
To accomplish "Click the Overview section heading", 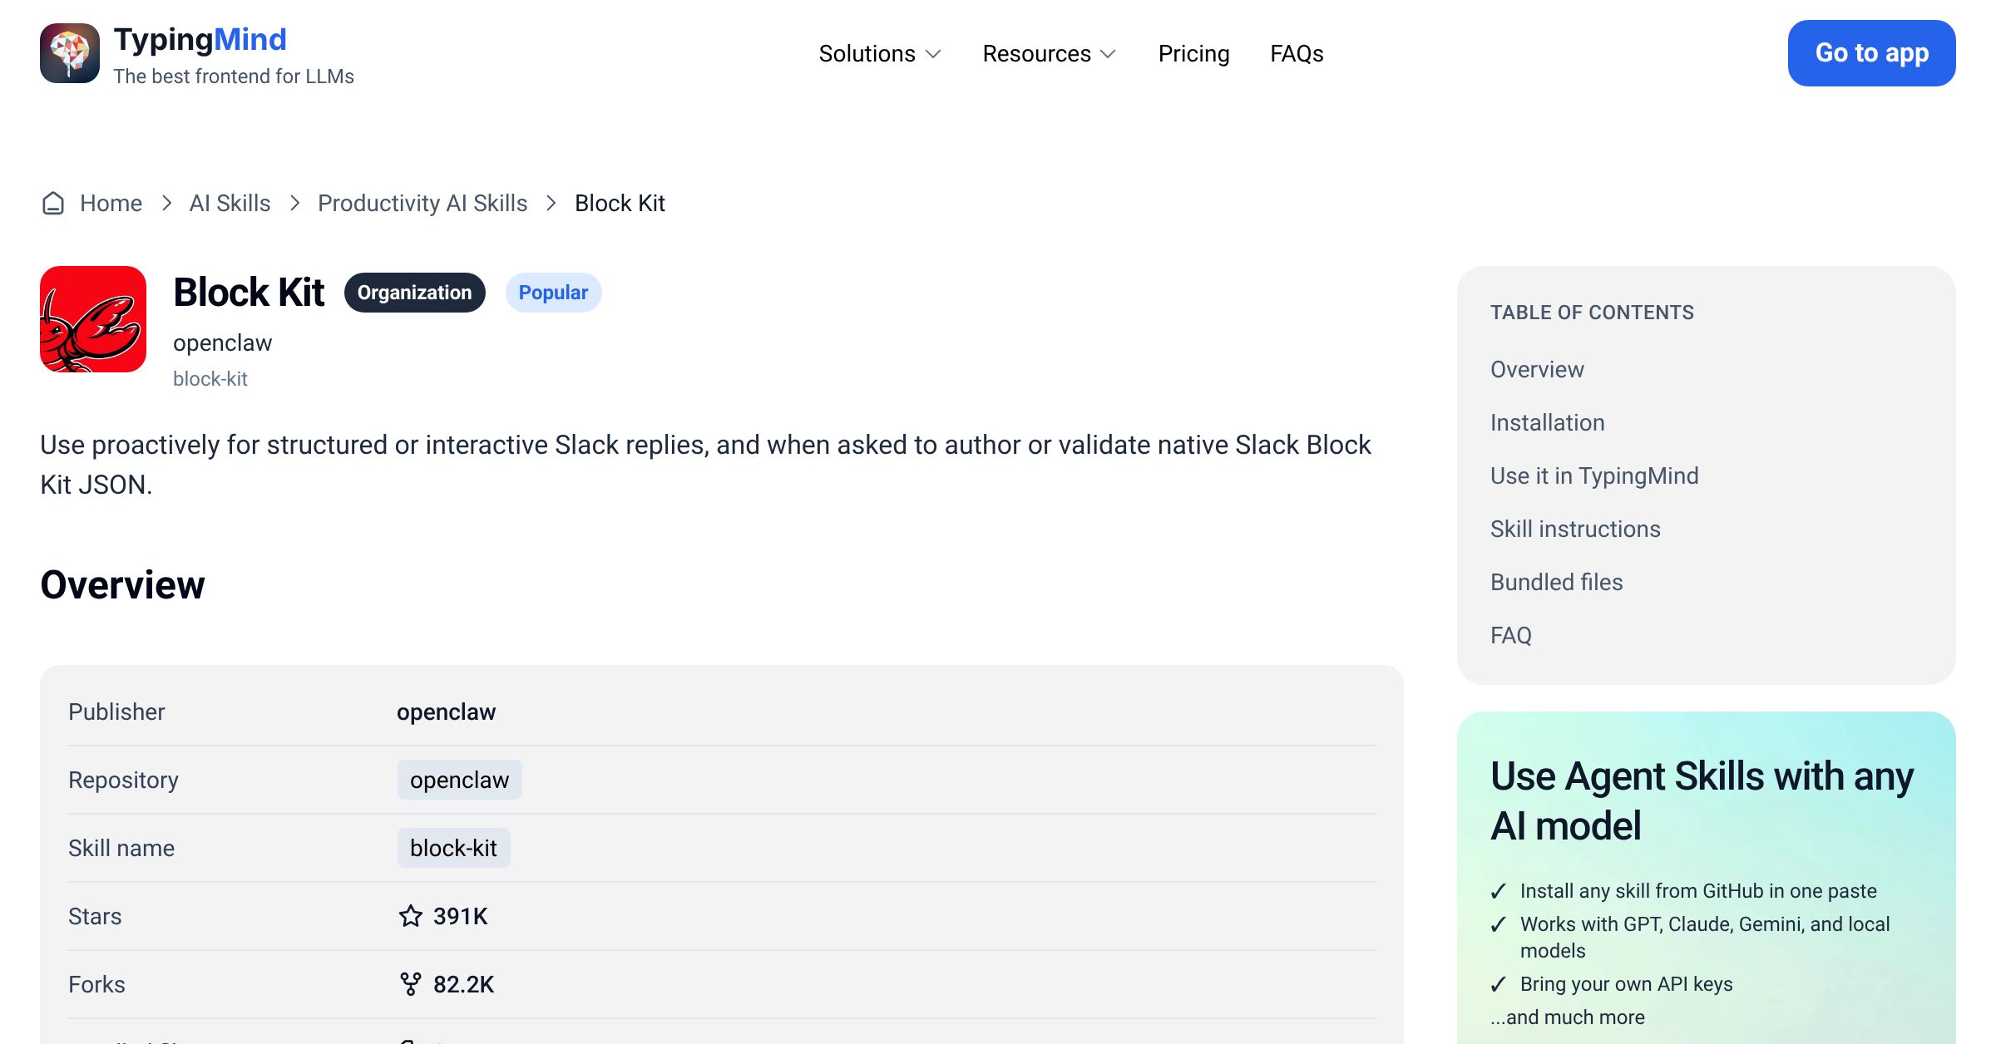I will tap(122, 584).
